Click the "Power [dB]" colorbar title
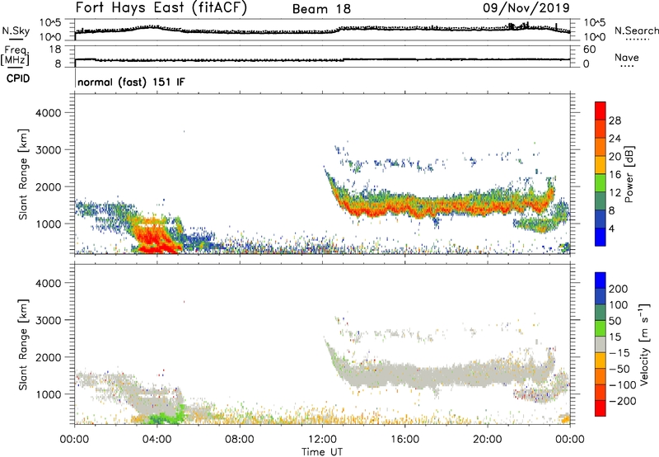The width and height of the screenshot is (659, 457). tap(629, 174)
